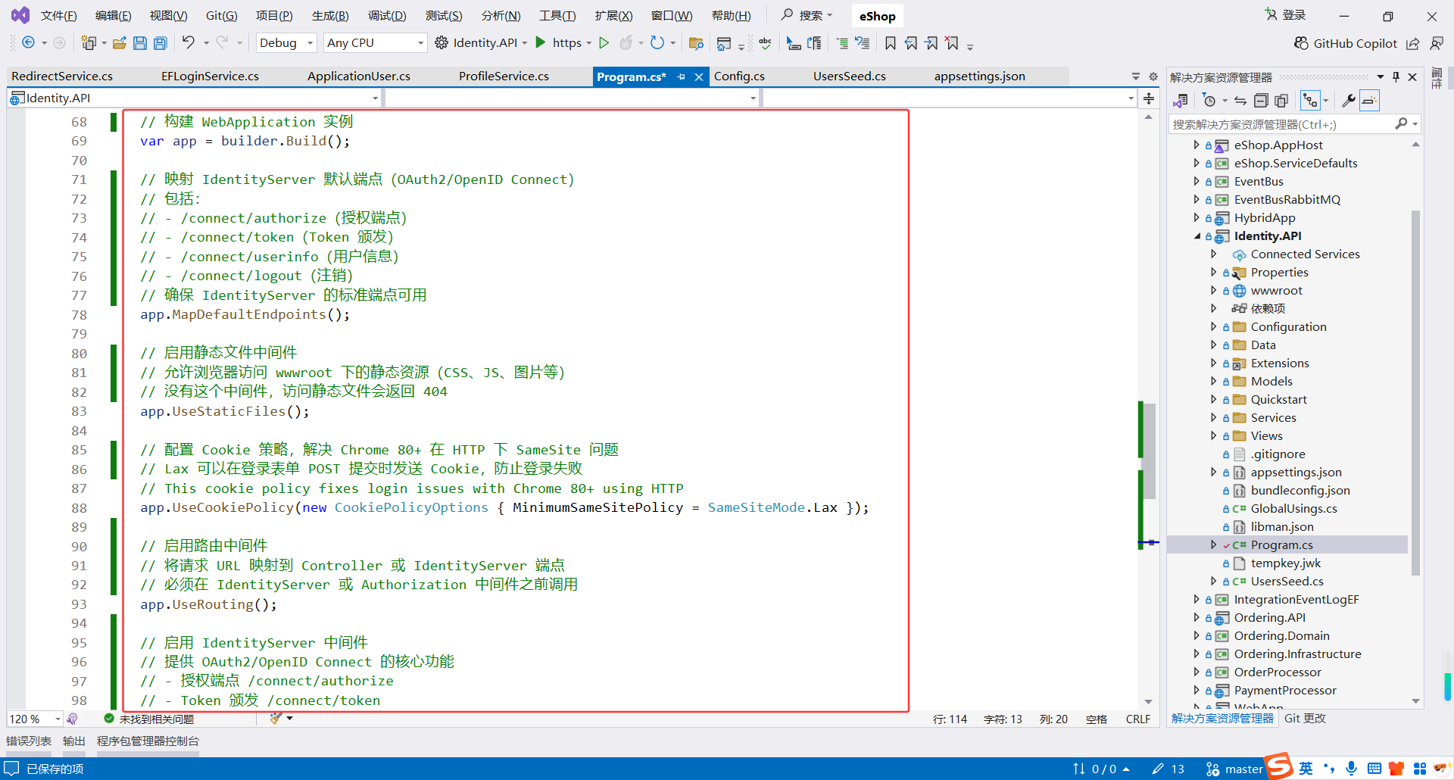Adjust the 120% zoom control in status bar
This screenshot has height=780, width=1454.
[x=33, y=719]
